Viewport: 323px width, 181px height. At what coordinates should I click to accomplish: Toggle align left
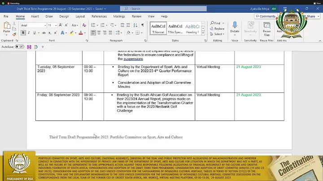[93, 33]
